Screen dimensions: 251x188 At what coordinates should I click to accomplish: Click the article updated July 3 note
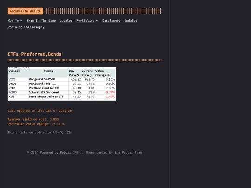point(40,132)
